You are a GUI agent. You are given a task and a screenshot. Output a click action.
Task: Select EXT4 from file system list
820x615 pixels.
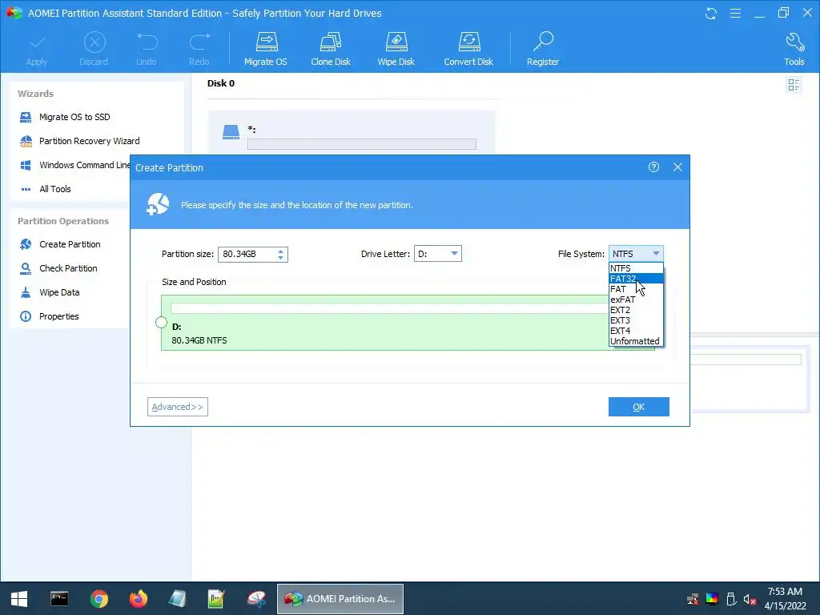point(636,331)
